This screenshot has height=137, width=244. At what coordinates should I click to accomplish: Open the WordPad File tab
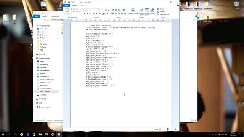(66, 5)
